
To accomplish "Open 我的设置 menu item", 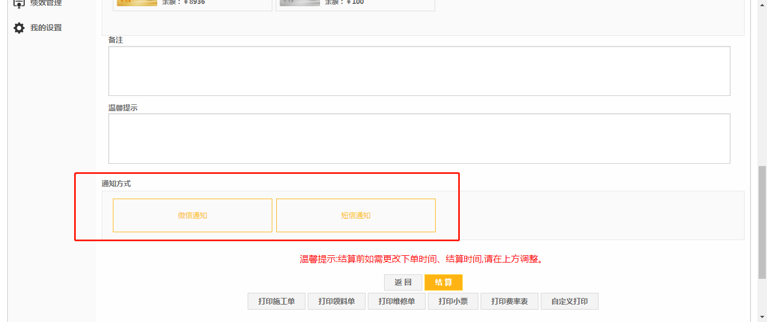I will pos(46,28).
